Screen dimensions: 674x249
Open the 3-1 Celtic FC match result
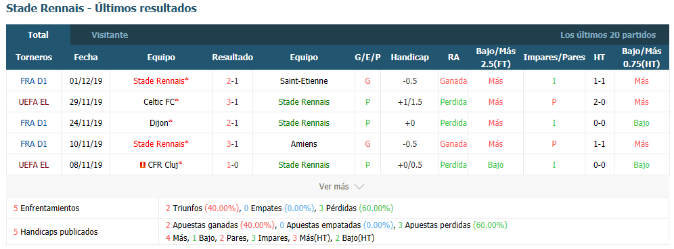pos(233,102)
